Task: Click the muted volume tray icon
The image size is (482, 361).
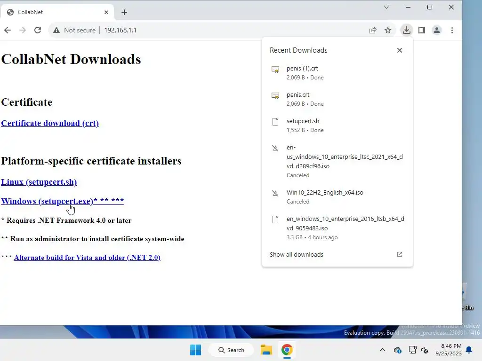Action: [x=425, y=350]
